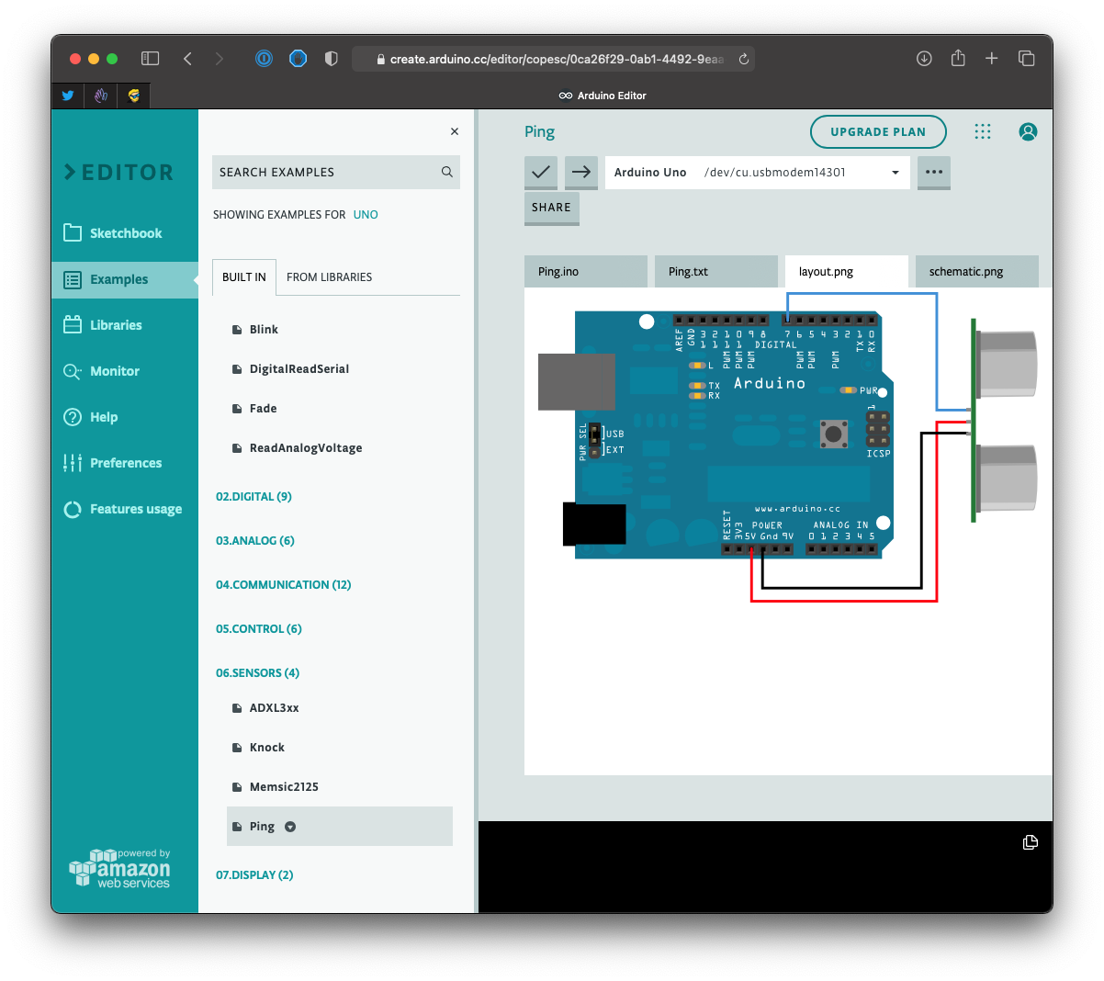Open the Blink example sketch

click(x=264, y=330)
